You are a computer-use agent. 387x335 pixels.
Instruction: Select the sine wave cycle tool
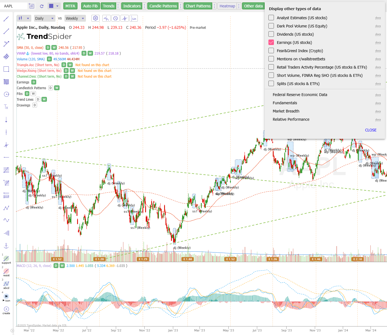[x=6, y=220]
